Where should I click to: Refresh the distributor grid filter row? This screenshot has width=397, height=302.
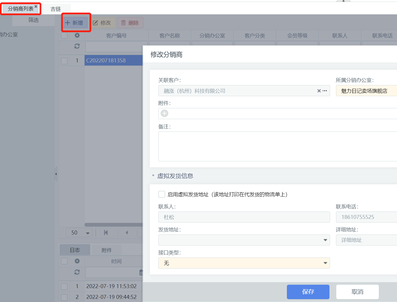tap(77, 46)
